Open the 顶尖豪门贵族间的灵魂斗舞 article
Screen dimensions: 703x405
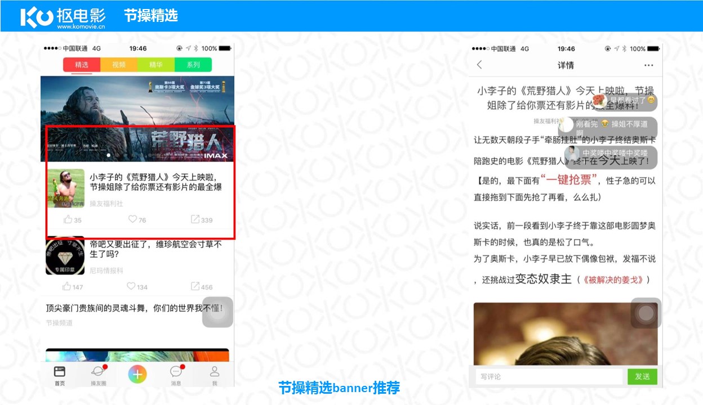tap(134, 308)
